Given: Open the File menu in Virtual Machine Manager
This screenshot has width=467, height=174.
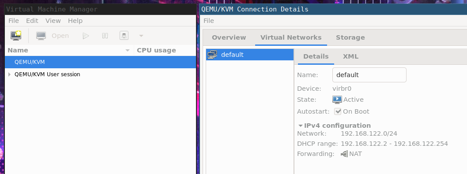Looking at the screenshot, I should pos(14,21).
